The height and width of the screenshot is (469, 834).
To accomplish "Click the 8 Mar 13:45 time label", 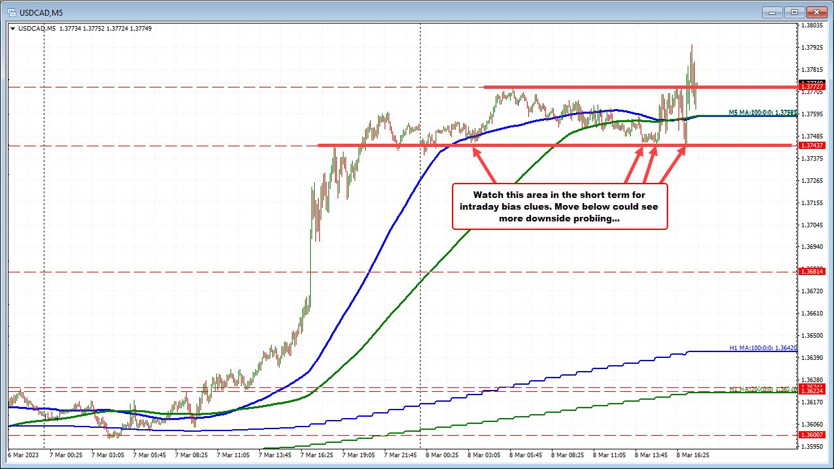I will 652,454.
